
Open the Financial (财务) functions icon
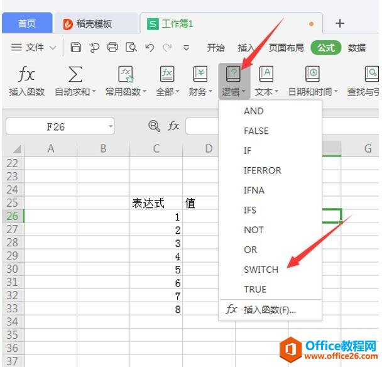coord(200,74)
